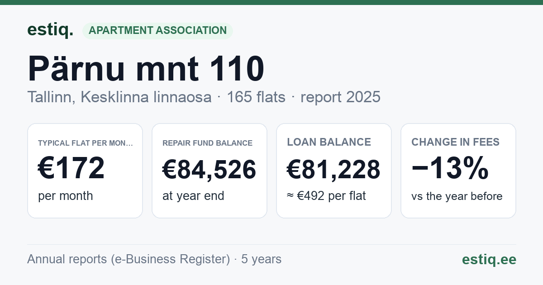Image resolution: width=543 pixels, height=285 pixels.
Task: Click the 'vs the year before' caption
Action: pyautogui.click(x=457, y=196)
